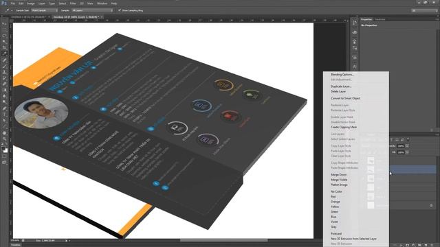Image resolution: width=440 pixels, height=247 pixels.
Task: Open the Eyedropper tool preset picker arrow
Action: click(x=12, y=10)
